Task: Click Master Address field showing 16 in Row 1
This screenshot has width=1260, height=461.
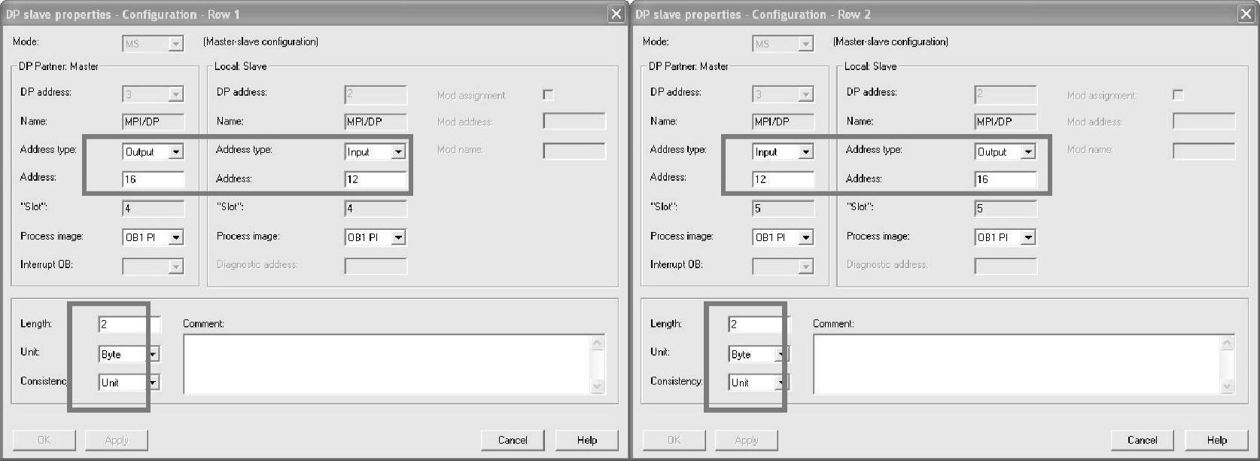Action: [x=152, y=179]
